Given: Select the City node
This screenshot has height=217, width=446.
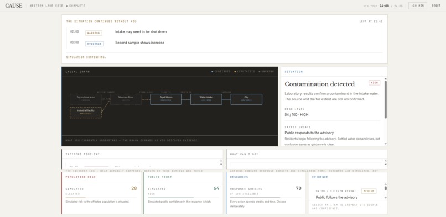Looking at the screenshot, I should [x=246, y=99].
